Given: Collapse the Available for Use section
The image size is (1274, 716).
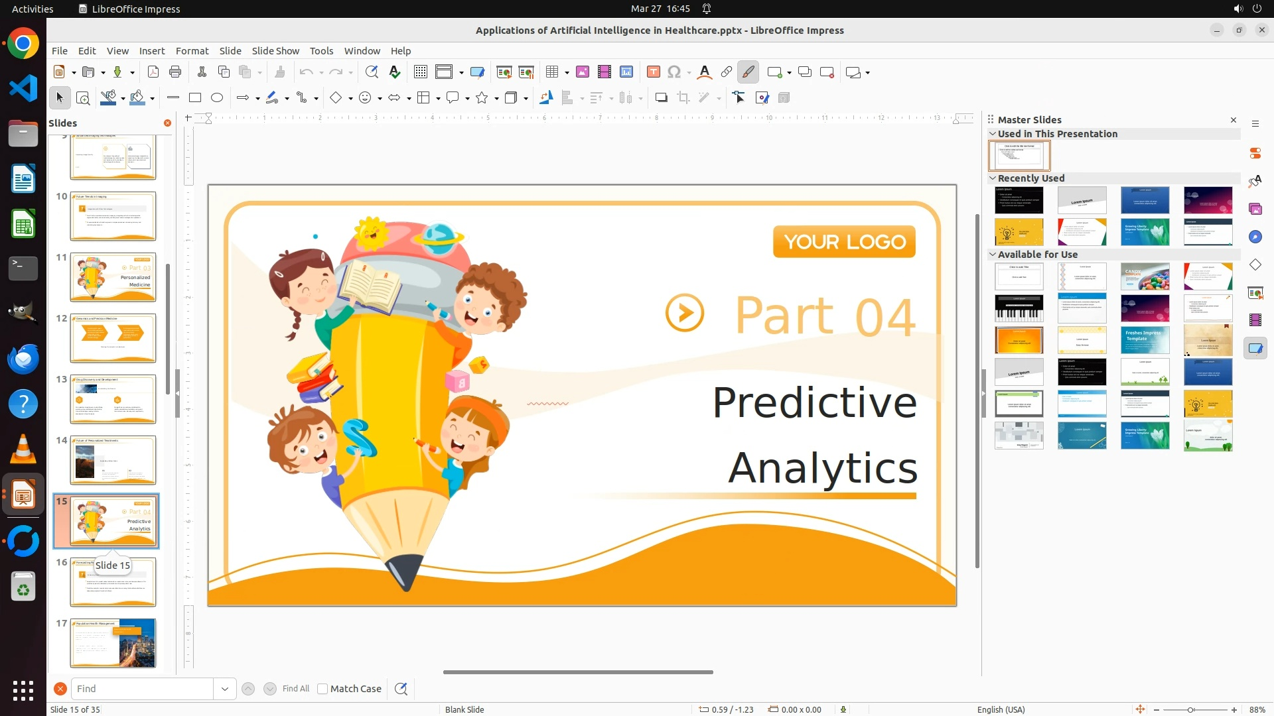Looking at the screenshot, I should tap(993, 255).
